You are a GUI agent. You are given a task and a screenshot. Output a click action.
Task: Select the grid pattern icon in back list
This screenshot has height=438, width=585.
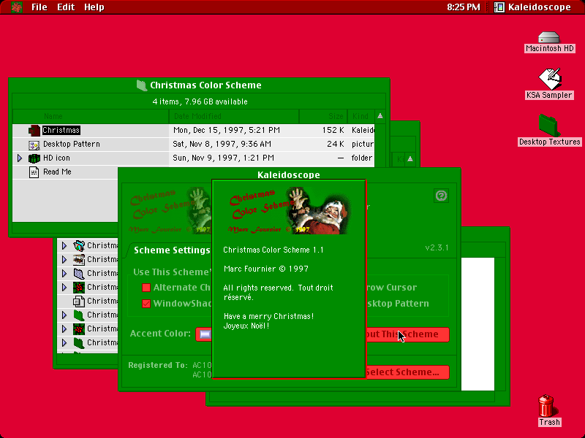tap(79, 273)
